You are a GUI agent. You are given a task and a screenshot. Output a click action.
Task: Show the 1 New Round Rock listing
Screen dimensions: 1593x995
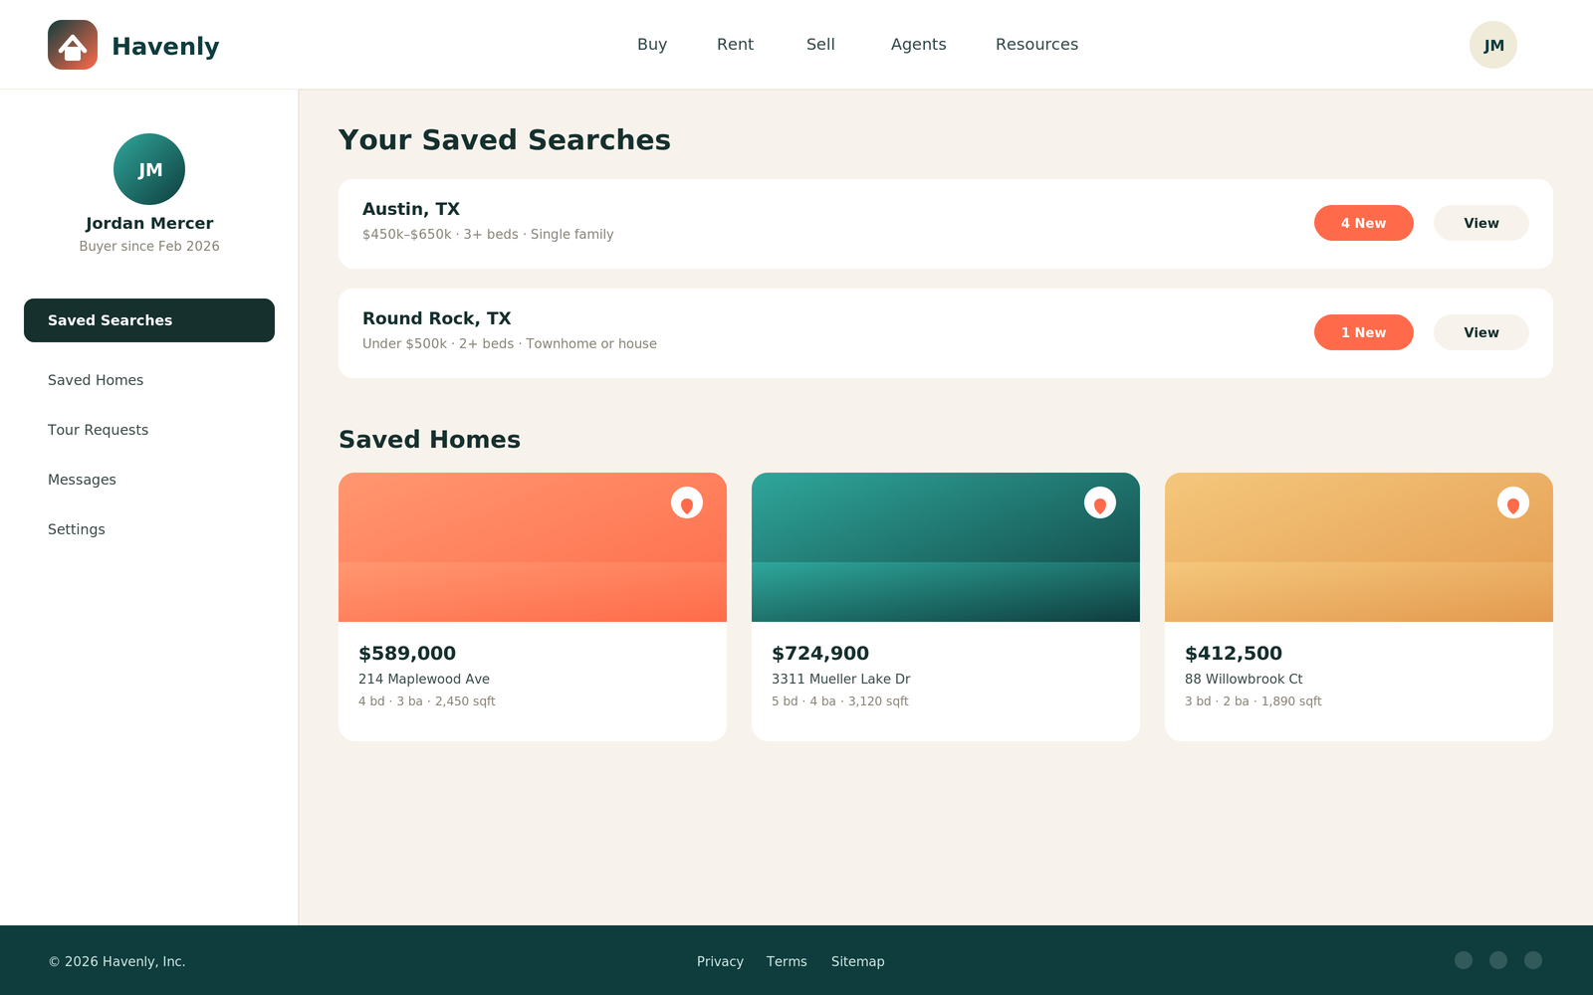(x=1364, y=332)
